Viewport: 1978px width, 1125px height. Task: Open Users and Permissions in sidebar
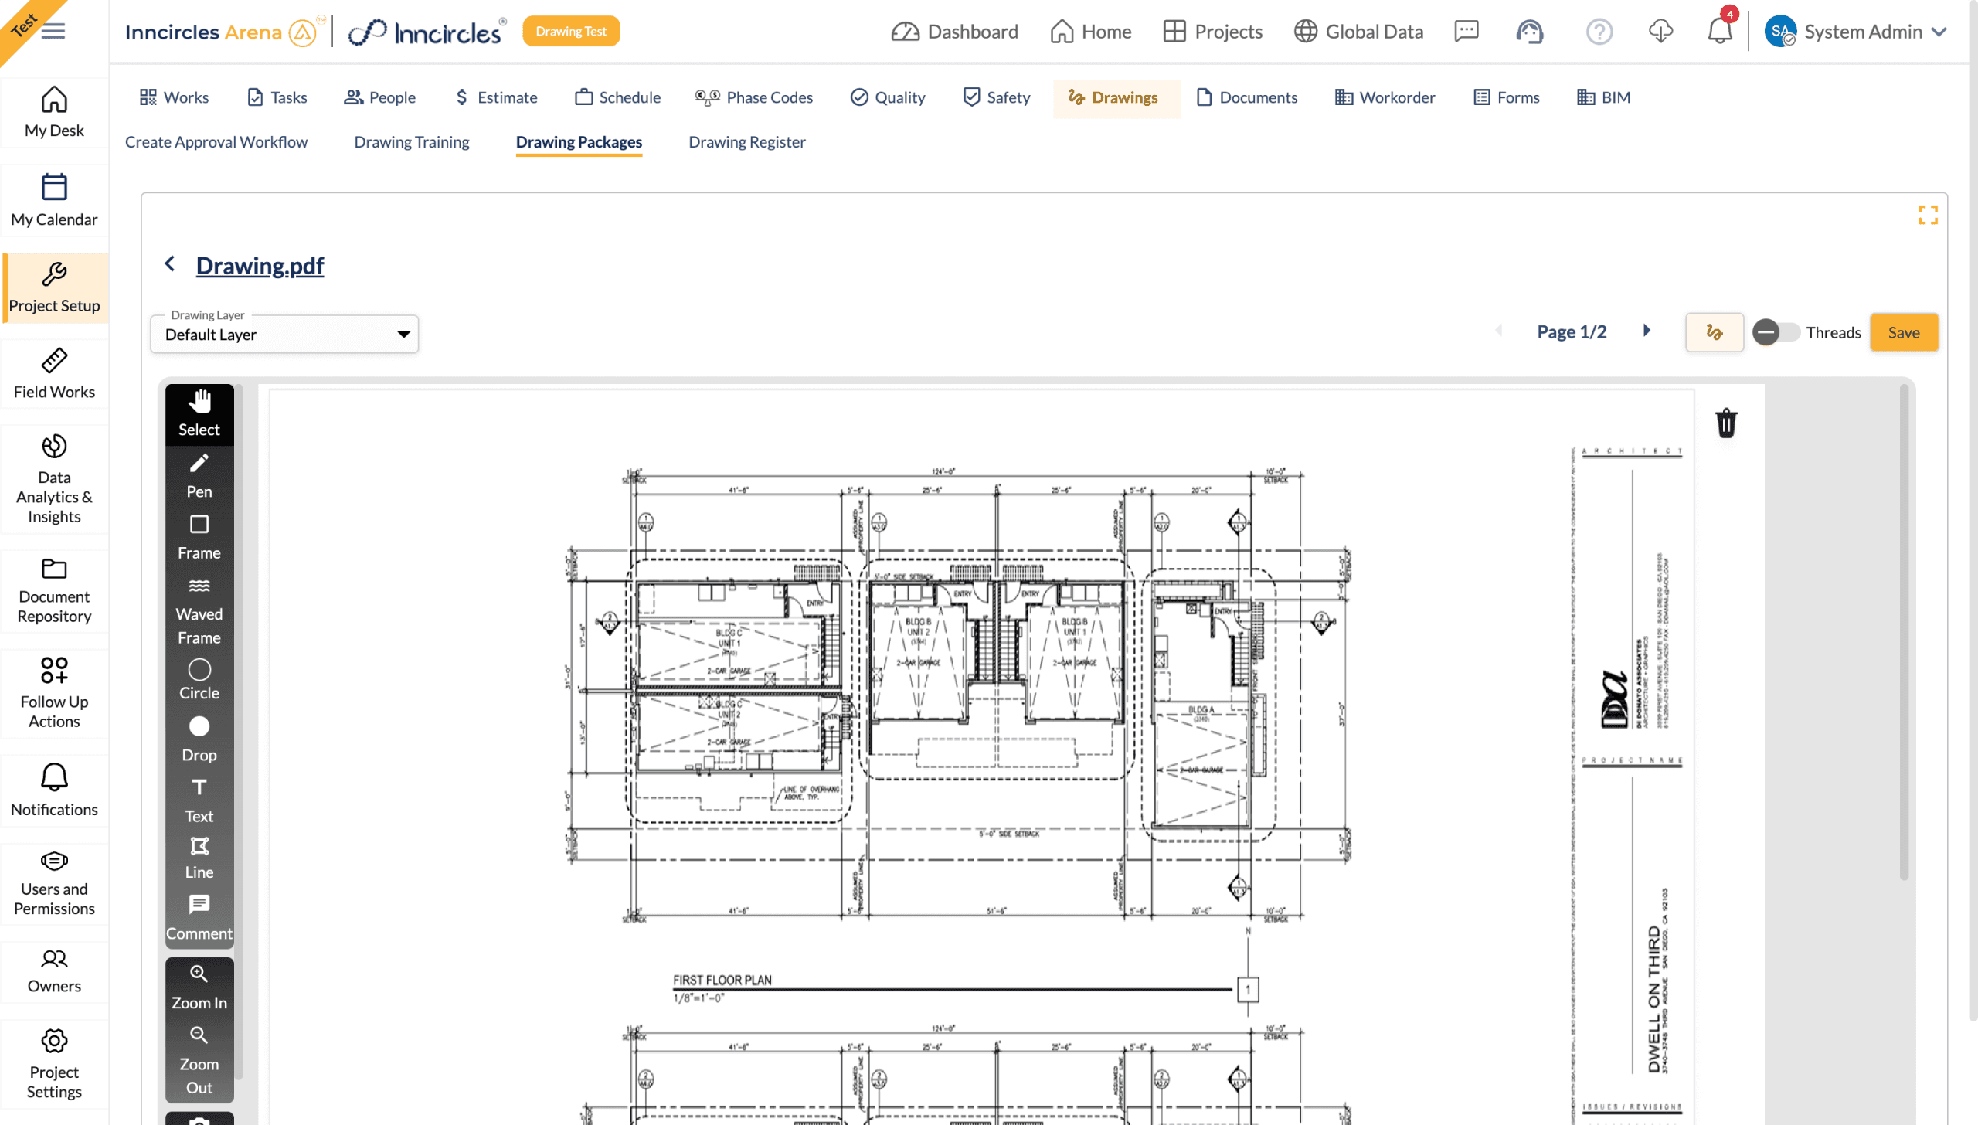[54, 882]
